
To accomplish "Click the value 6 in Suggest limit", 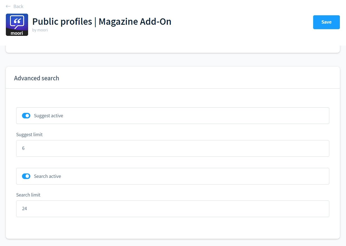I will tap(23, 148).
